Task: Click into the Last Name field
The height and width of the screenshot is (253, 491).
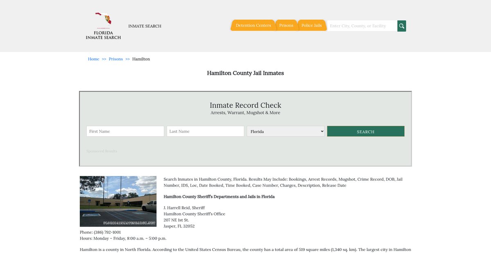Action: tap(205, 131)
